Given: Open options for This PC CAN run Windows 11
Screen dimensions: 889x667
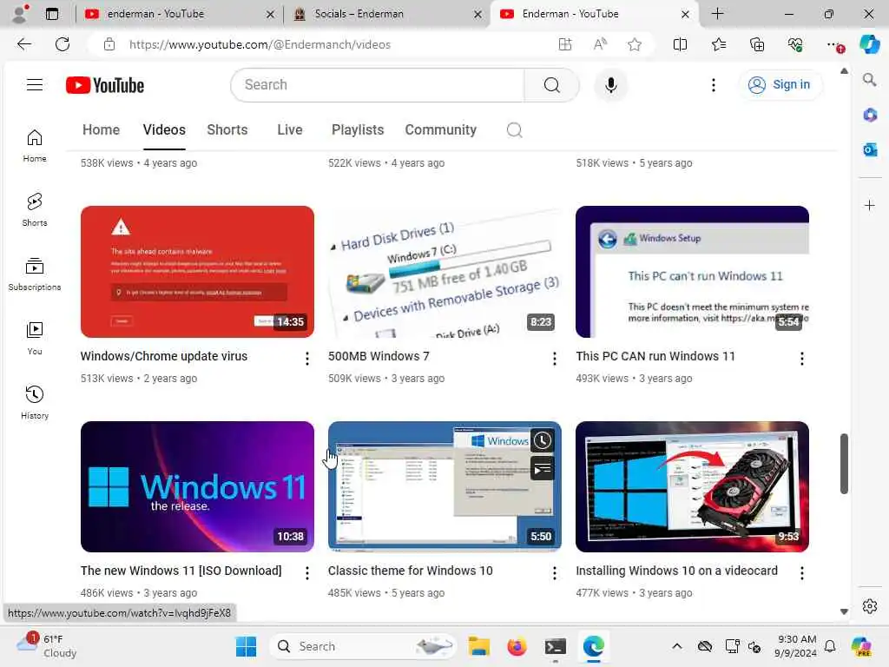Looking at the screenshot, I should point(801,359).
